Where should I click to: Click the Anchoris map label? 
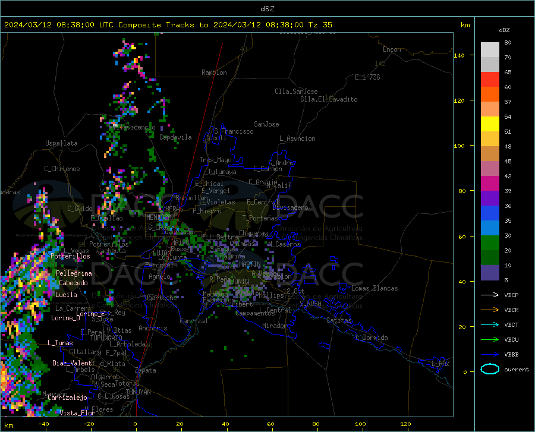[153, 328]
